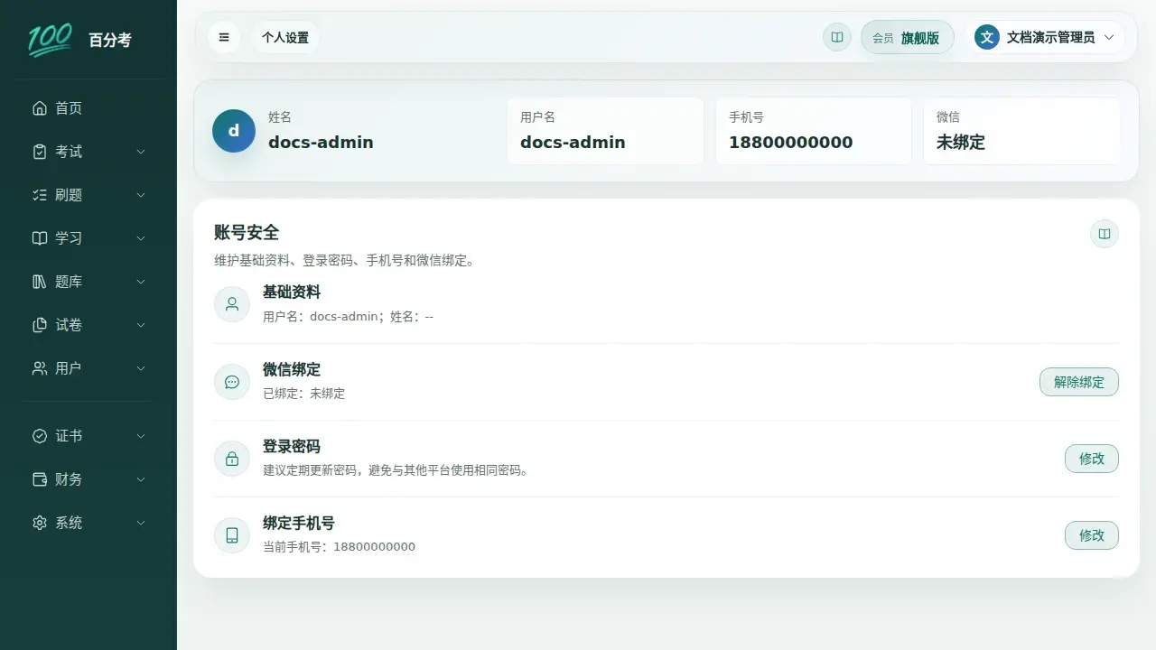Click the 登录密码 row title
This screenshot has width=1156, height=650.
[x=292, y=446]
